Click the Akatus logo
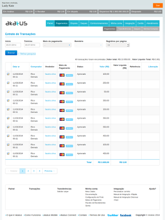The height and width of the screenshot is (220, 165). pos(16,23)
